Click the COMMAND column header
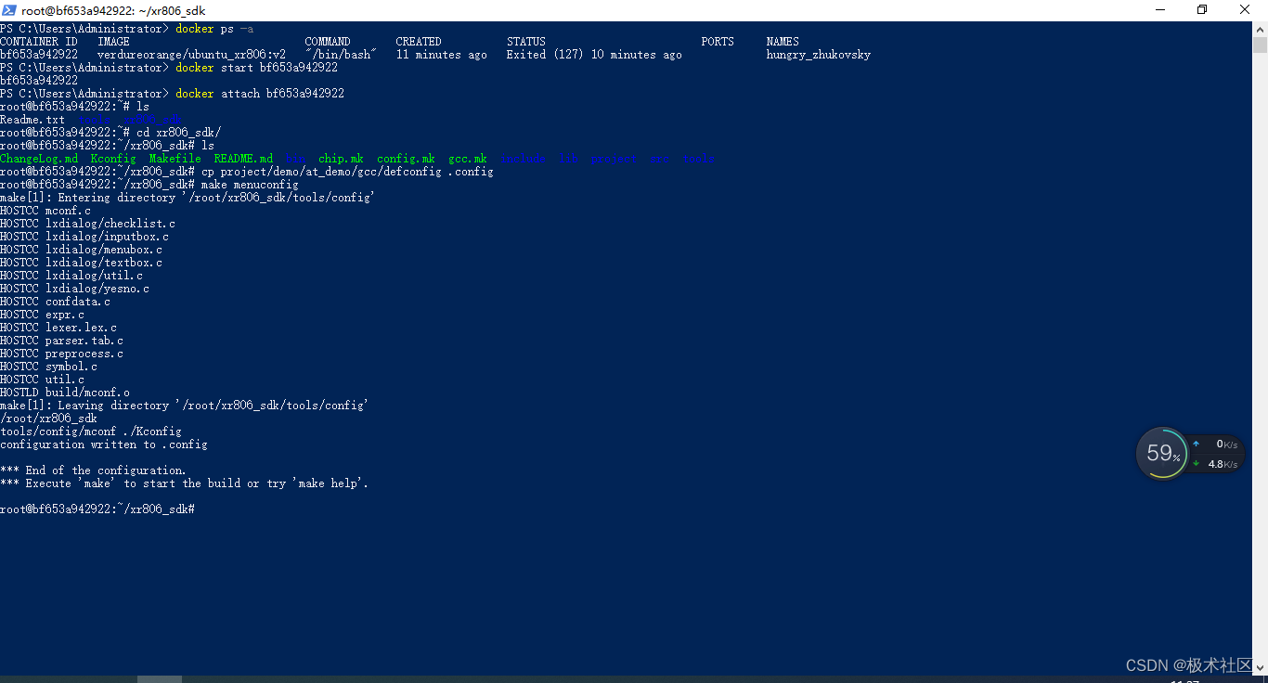This screenshot has height=683, width=1268. click(x=328, y=42)
